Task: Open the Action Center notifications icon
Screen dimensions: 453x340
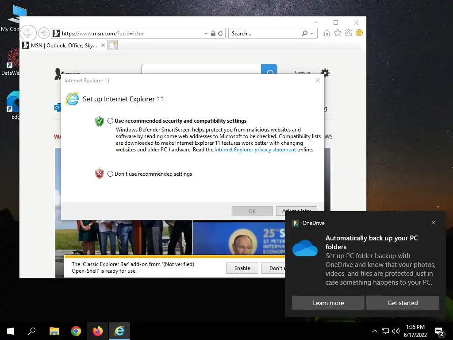Action: click(x=439, y=332)
